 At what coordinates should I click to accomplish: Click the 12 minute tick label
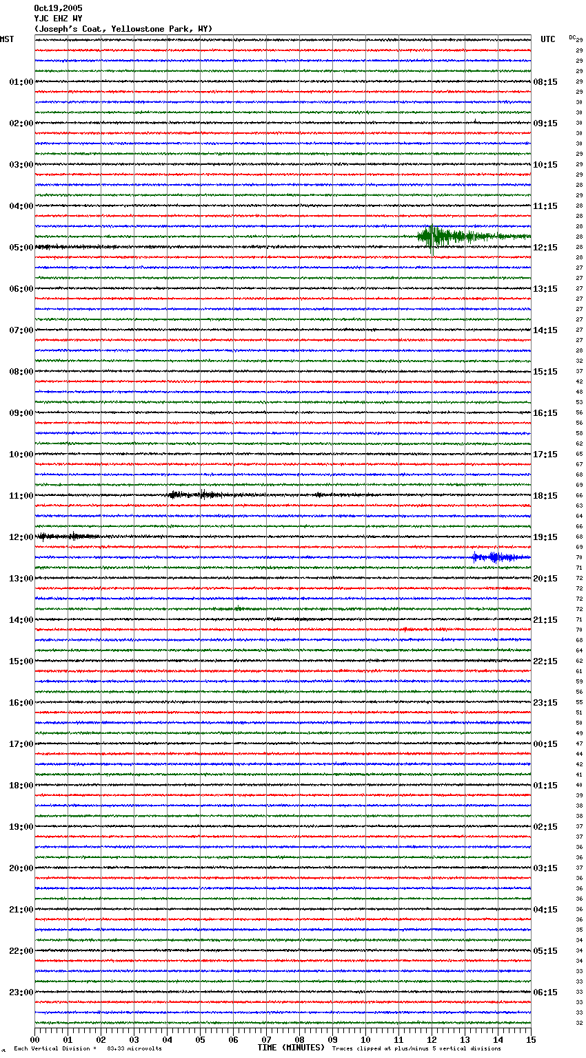pos(432,1040)
